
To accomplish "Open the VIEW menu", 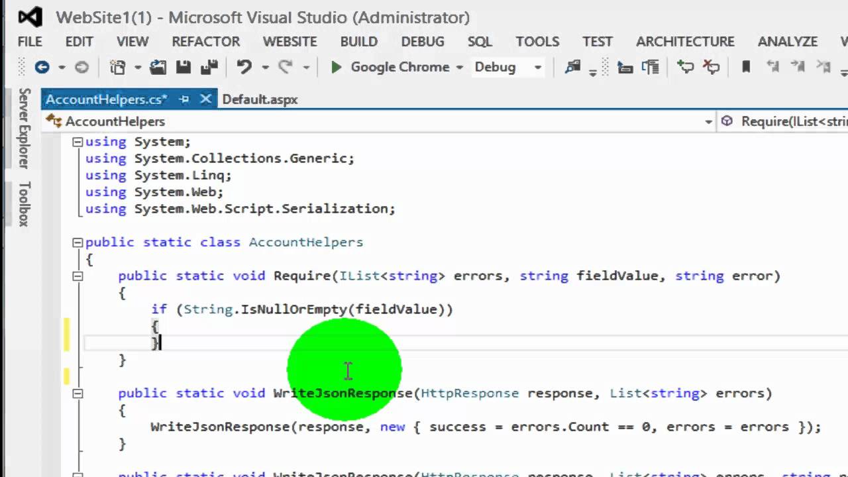I will [x=132, y=42].
